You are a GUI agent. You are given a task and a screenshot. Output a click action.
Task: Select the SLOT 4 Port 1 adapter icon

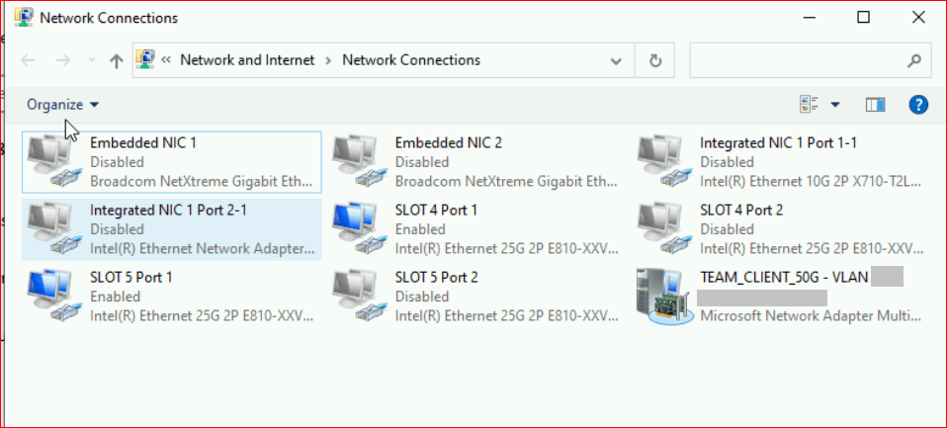tap(356, 229)
